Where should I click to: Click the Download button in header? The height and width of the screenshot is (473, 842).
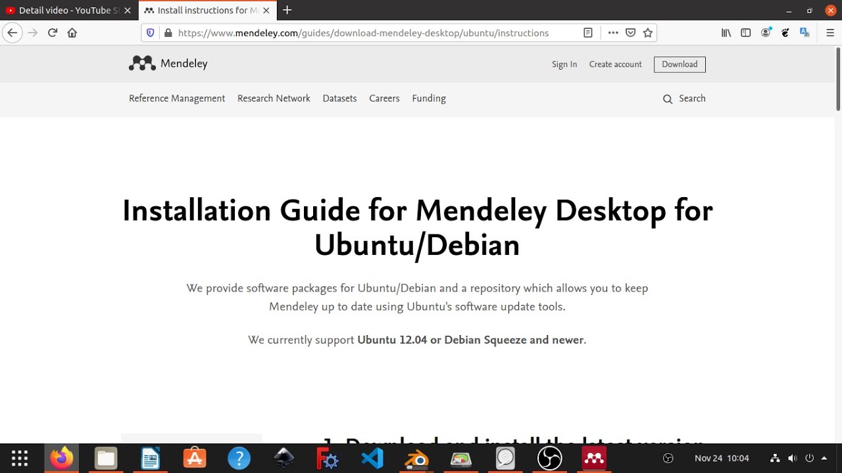tap(680, 64)
